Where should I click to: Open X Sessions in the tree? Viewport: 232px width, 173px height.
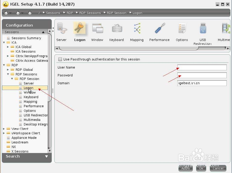(20, 151)
